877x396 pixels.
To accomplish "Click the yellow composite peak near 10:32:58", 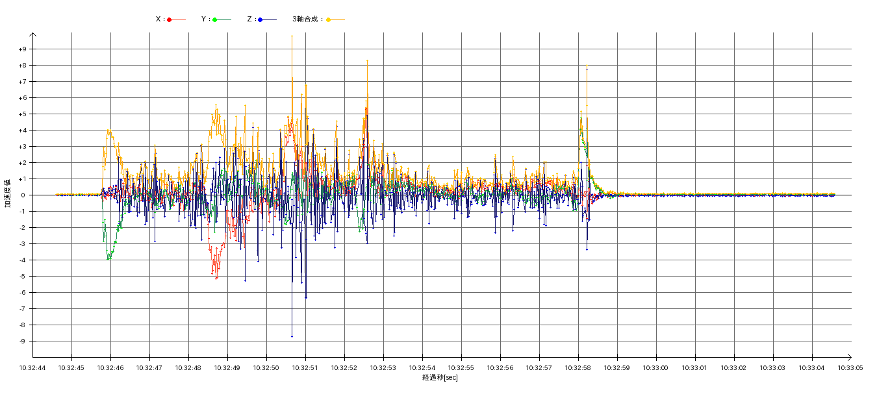I will point(587,66).
